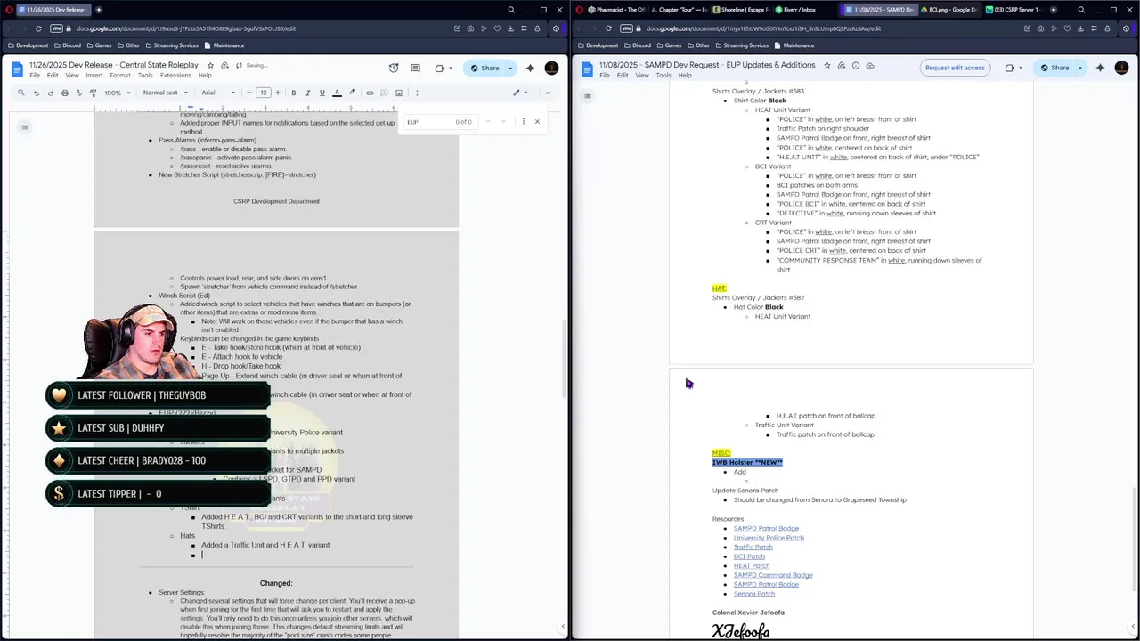This screenshot has width=1140, height=641.
Task: Click the cloud status icon in right document
Action: click(870, 66)
